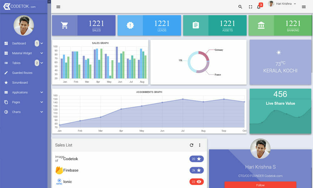Toggle the Ionic row eye badge
Image resolution: width=313 pixels, height=188 pixels.
(197, 182)
